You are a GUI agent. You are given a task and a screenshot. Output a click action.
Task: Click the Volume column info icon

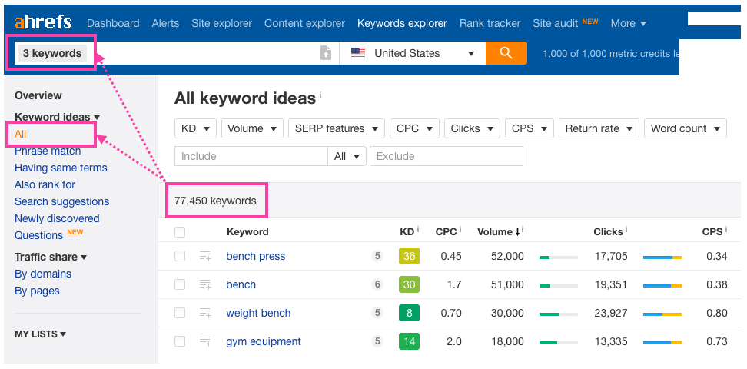[523, 229]
